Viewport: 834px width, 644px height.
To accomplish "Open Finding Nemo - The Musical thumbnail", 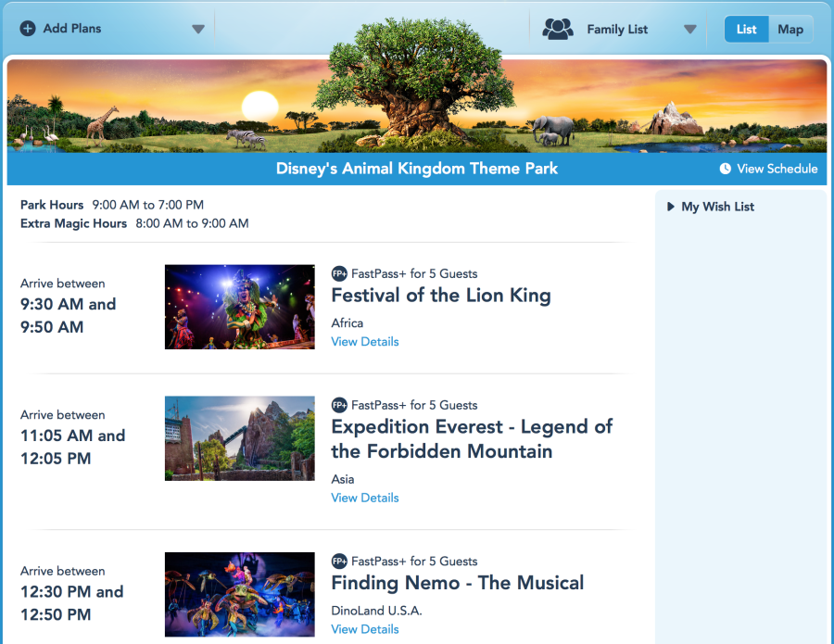I will pyautogui.click(x=240, y=595).
